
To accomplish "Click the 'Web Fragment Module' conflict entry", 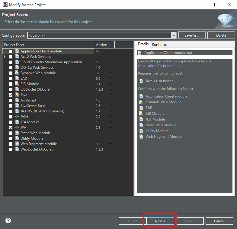I will (164, 137).
